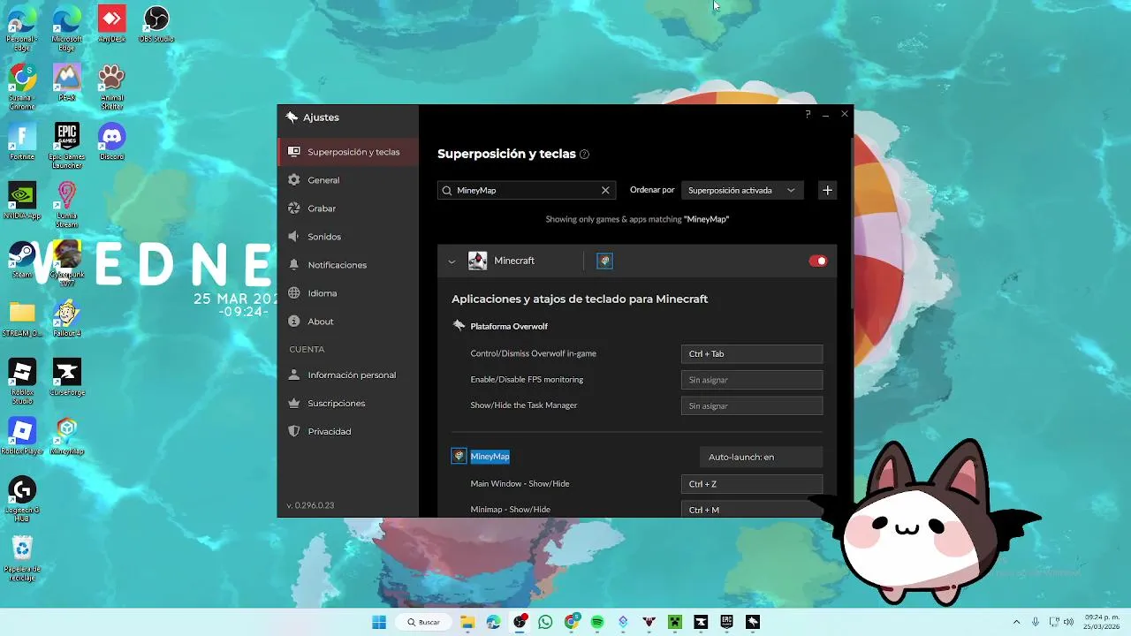This screenshot has width=1131, height=636.
Task: Click the plus button to add a game
Action: tap(827, 190)
